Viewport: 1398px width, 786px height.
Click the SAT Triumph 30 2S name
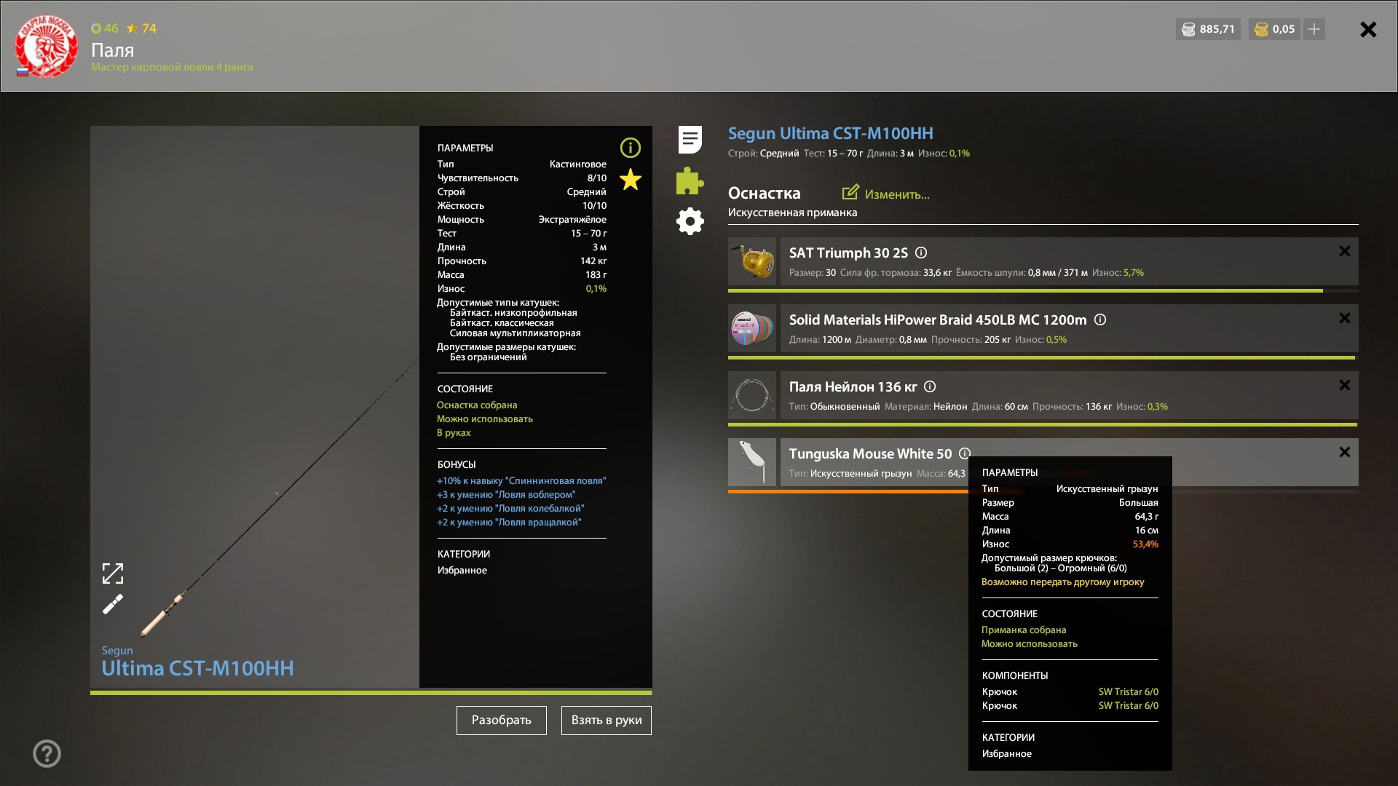pos(848,253)
